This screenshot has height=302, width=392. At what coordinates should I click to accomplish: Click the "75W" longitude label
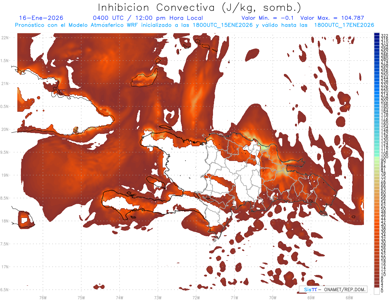coord(81,298)
